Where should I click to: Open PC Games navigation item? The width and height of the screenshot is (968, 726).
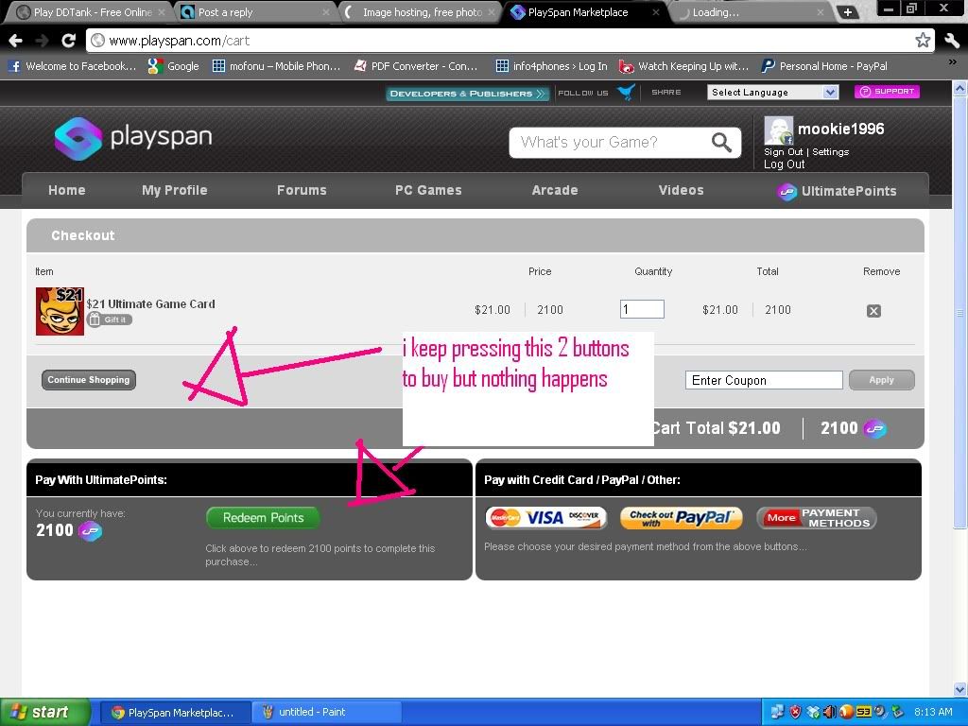[428, 190]
